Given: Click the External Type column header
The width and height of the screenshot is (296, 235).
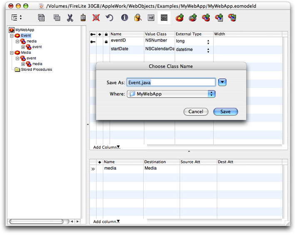Looking at the screenshot, I should click(x=194, y=34).
